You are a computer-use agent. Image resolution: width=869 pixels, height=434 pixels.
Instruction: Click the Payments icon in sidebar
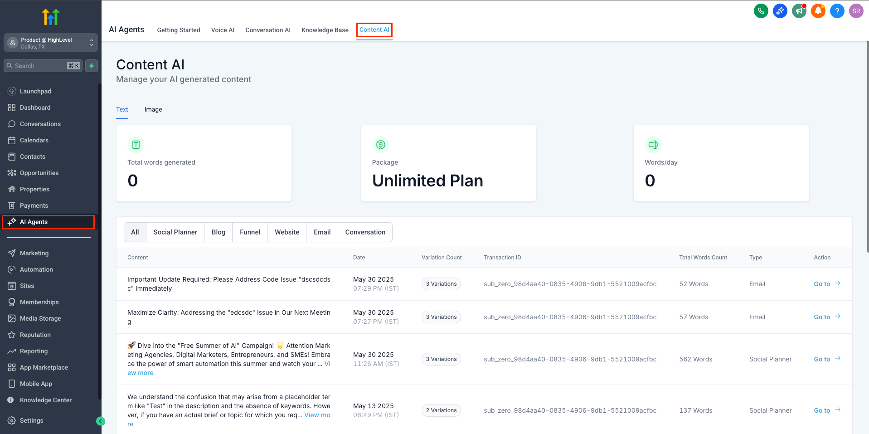point(12,205)
